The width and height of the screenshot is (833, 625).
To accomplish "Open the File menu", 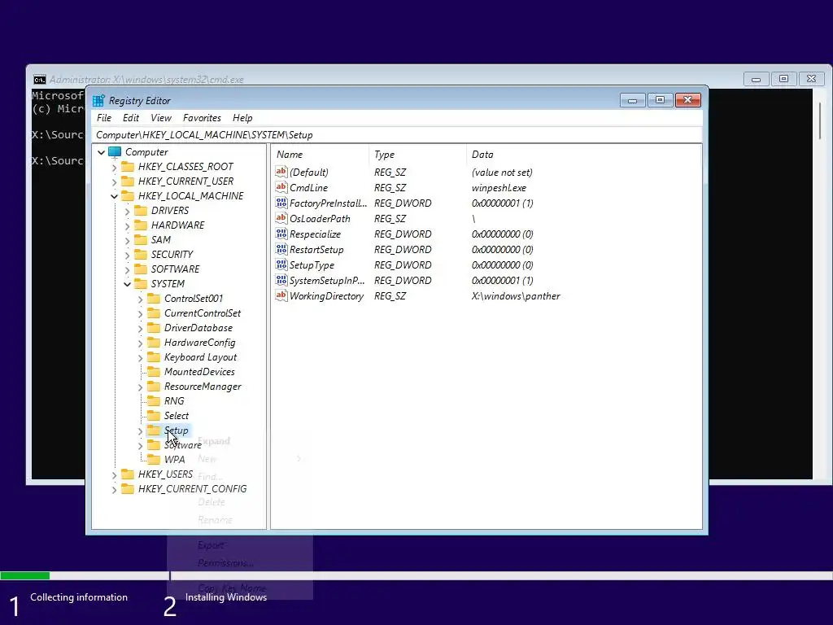I will pyautogui.click(x=104, y=118).
